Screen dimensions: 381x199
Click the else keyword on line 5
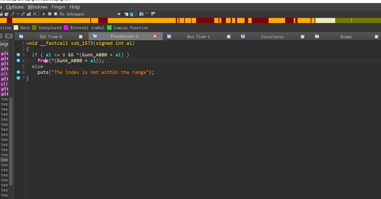37,67
